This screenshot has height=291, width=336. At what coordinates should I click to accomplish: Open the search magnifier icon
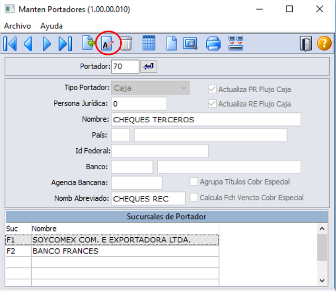click(190, 43)
